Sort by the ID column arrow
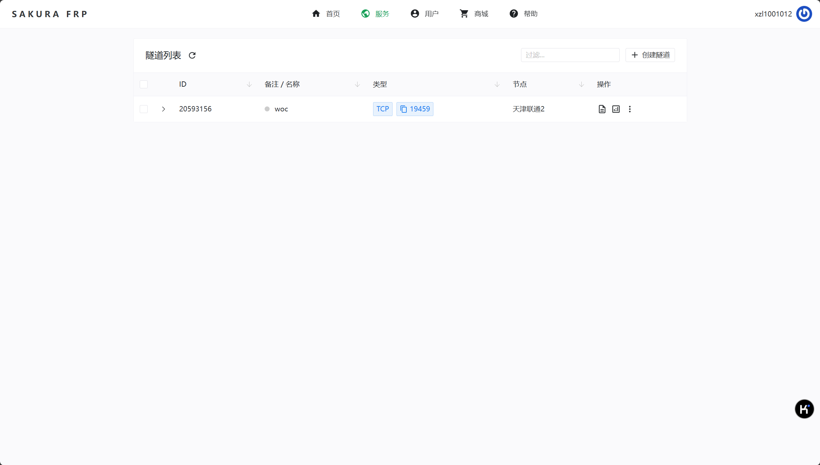 pyautogui.click(x=249, y=85)
